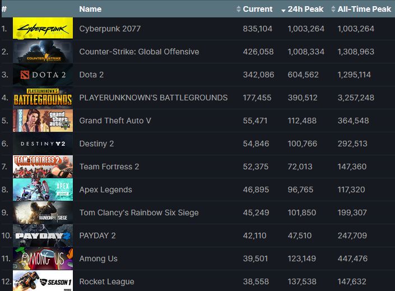Select all-time peak value 1,308,963
Viewport: 395px width, 291px height.
pos(356,52)
